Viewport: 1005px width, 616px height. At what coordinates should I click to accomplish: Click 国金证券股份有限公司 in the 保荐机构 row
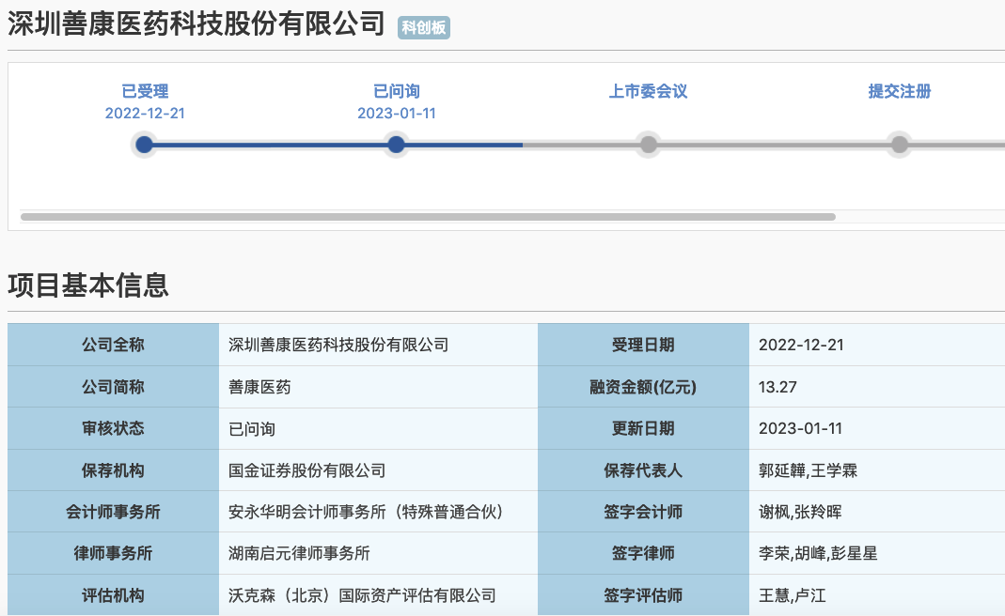tap(307, 470)
